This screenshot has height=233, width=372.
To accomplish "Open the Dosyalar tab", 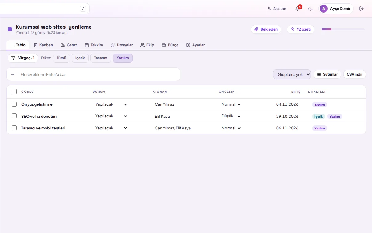I will [122, 45].
